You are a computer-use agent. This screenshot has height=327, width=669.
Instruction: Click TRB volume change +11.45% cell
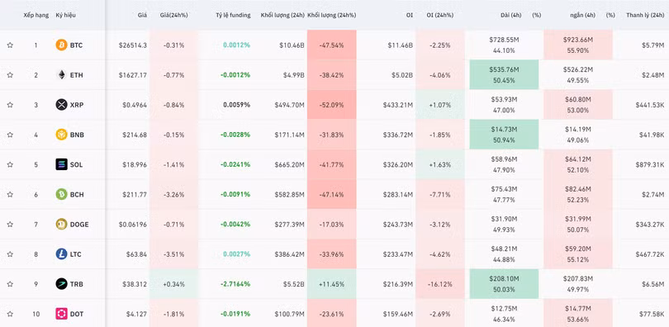[x=331, y=284]
